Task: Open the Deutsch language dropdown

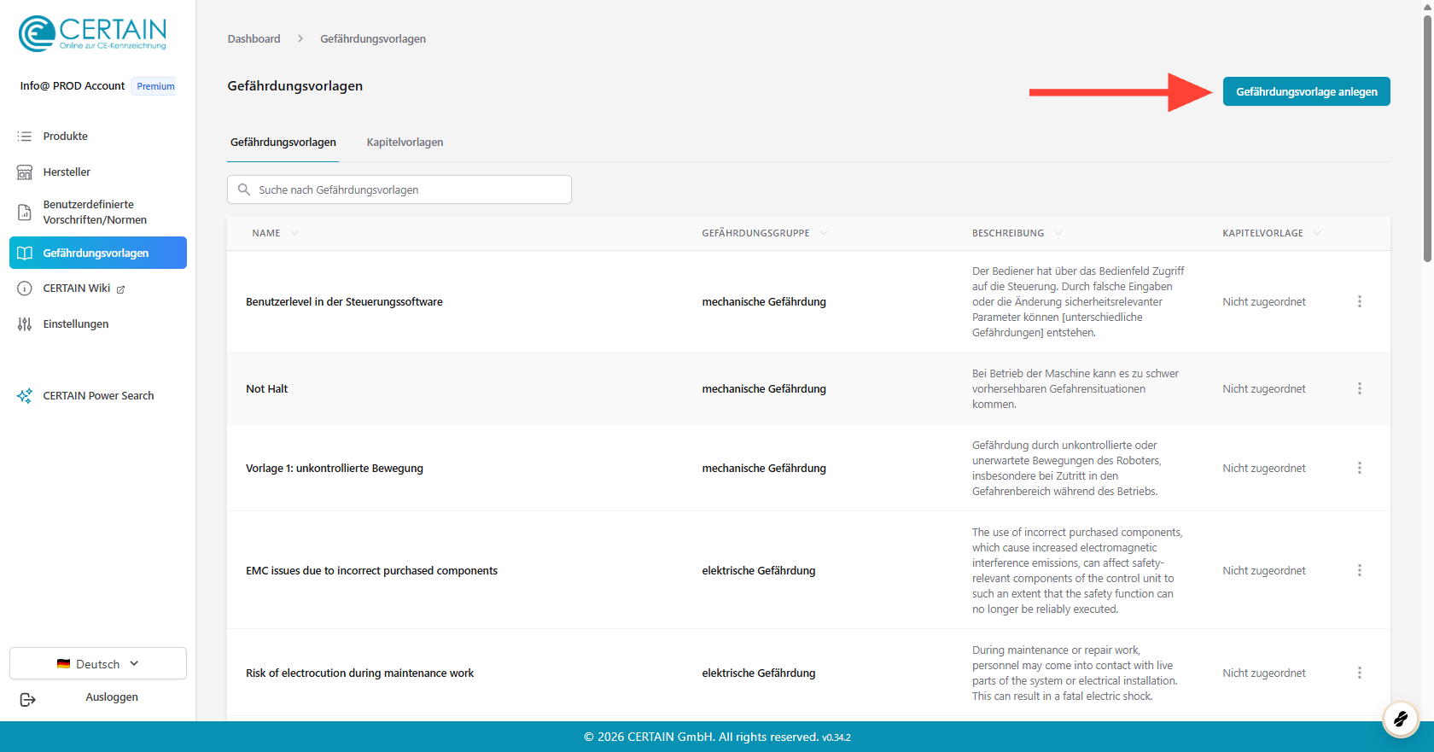Action: [x=98, y=664]
